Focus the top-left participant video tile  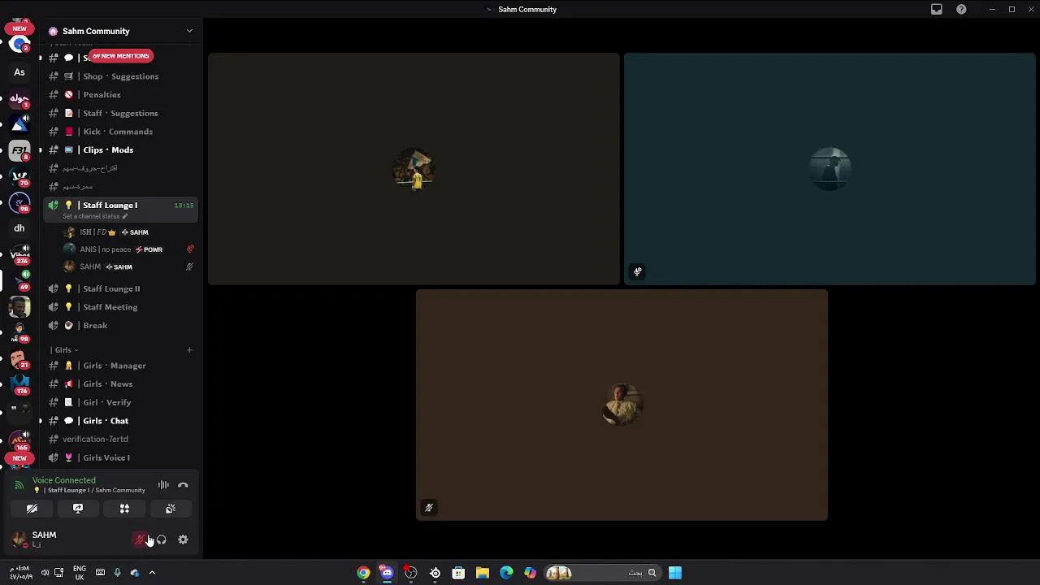(414, 169)
